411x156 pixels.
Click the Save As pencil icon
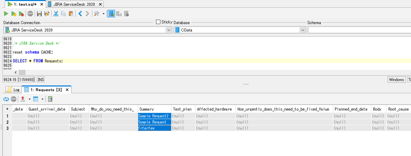tap(47, 14)
